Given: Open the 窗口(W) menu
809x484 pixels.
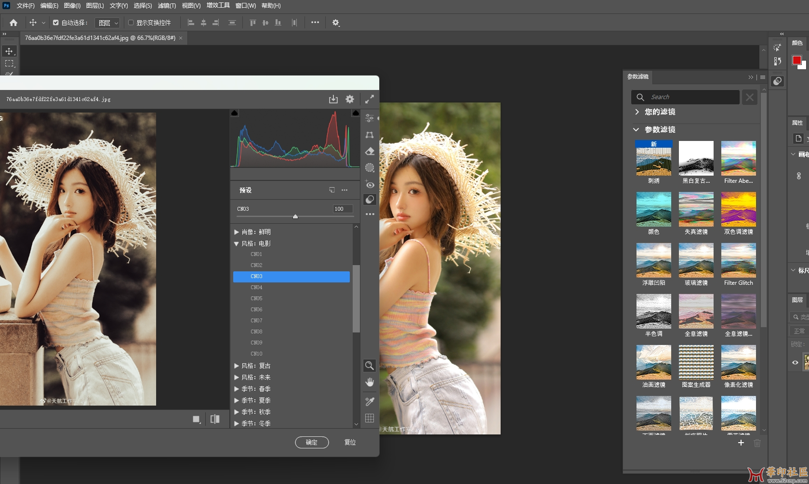Looking at the screenshot, I should pyautogui.click(x=246, y=6).
